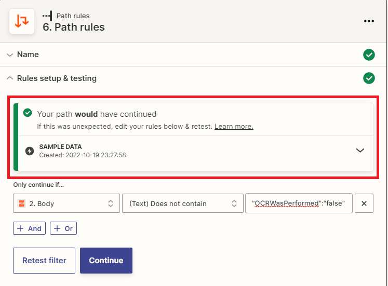Screen dimensions: 388x286
Task: Click the green checkmark for Rules setup & testing
Action: [369, 78]
